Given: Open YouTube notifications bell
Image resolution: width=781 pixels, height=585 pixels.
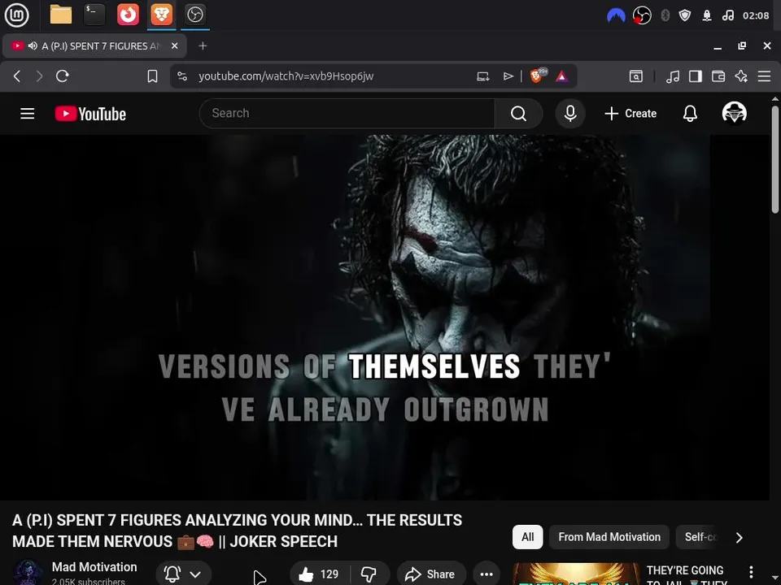Looking at the screenshot, I should click(x=690, y=114).
